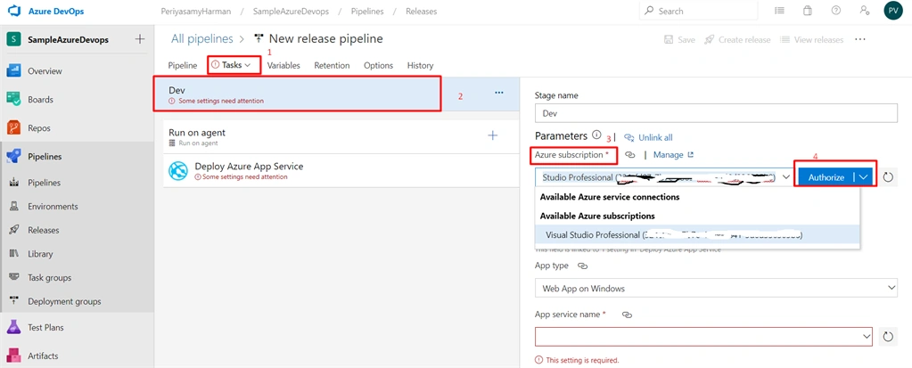Screen dimensions: 912x368
Task: Open the App type dropdown
Action: coord(716,288)
